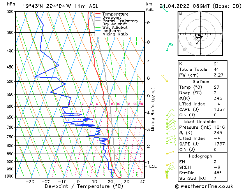The width and height of the screenshot is (245, 189).
Task: Click the yellow wind barb at 850 hPa
Action: [170, 152]
